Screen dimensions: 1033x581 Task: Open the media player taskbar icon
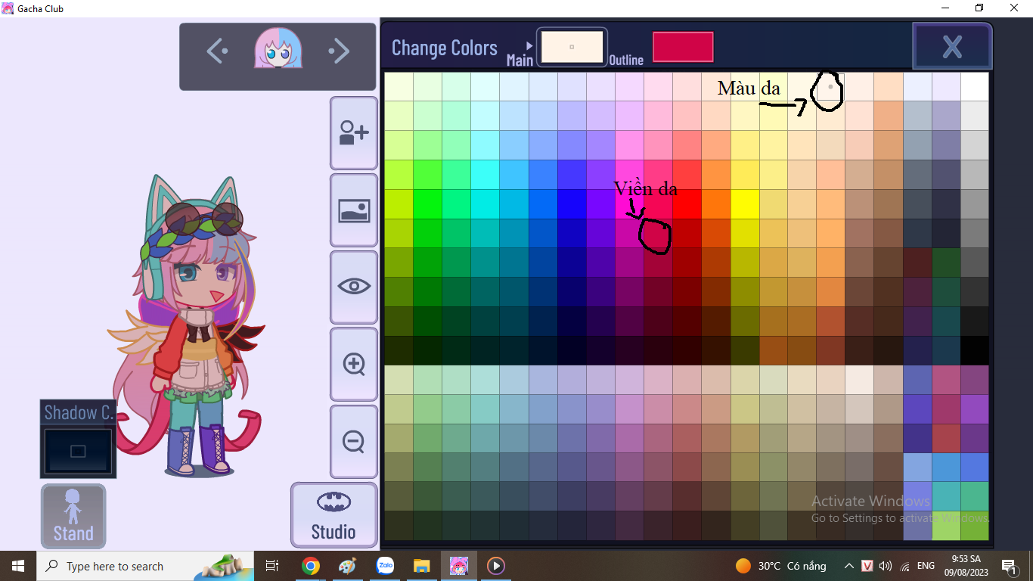pos(496,566)
